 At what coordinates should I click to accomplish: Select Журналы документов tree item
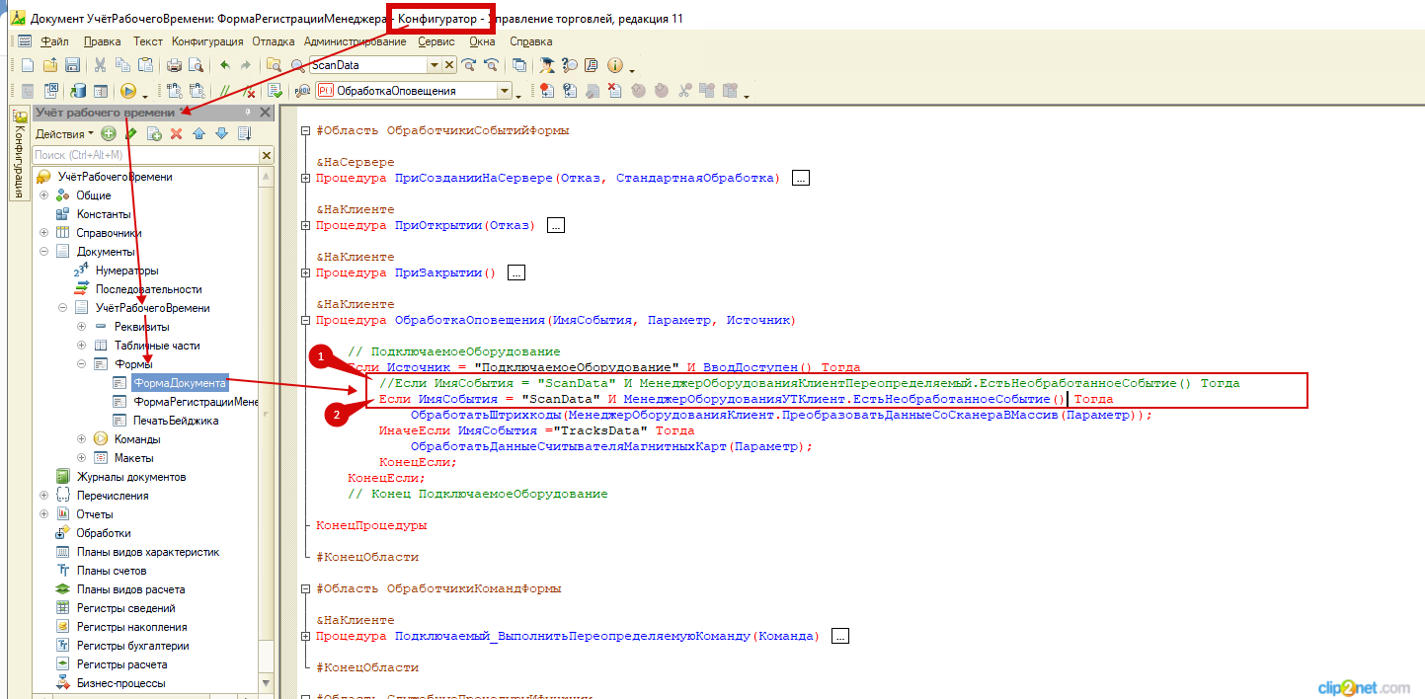point(130,477)
